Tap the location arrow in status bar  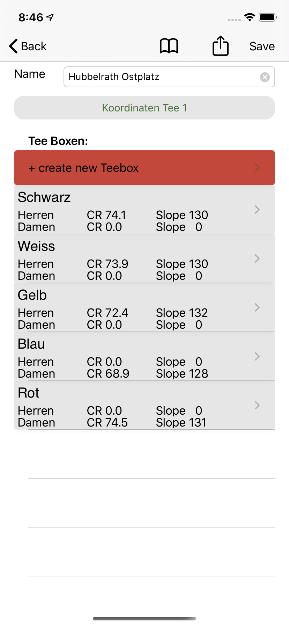(x=50, y=17)
